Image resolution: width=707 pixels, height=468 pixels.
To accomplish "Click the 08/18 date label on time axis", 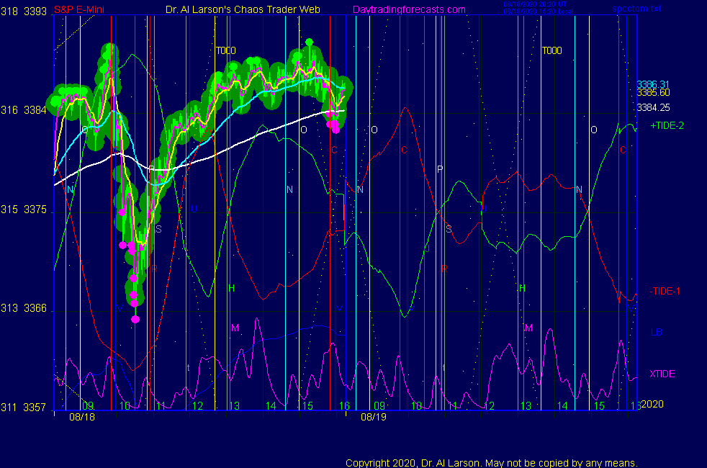I will (x=78, y=417).
